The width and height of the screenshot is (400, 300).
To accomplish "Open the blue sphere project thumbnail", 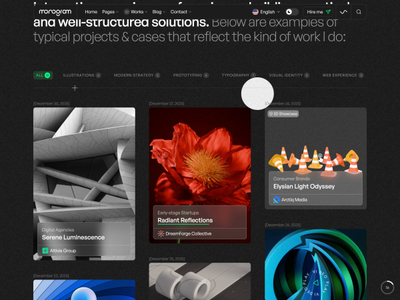I will (x=84, y=290).
